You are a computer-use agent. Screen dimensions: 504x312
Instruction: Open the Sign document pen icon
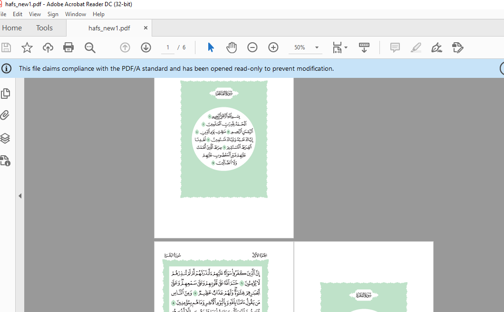(436, 47)
